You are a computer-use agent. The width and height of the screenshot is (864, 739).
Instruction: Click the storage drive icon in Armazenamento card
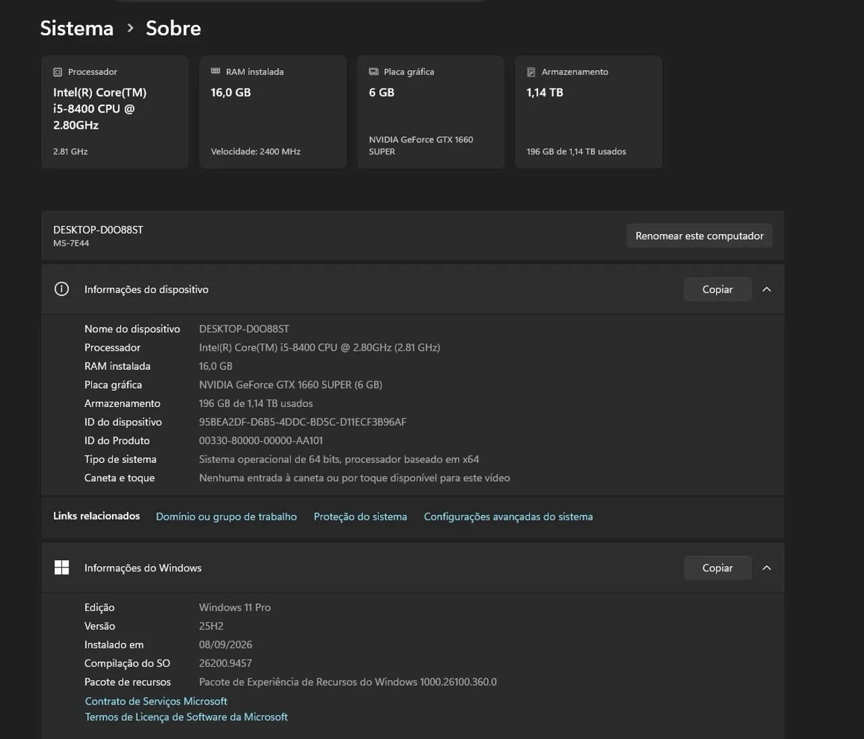point(531,72)
